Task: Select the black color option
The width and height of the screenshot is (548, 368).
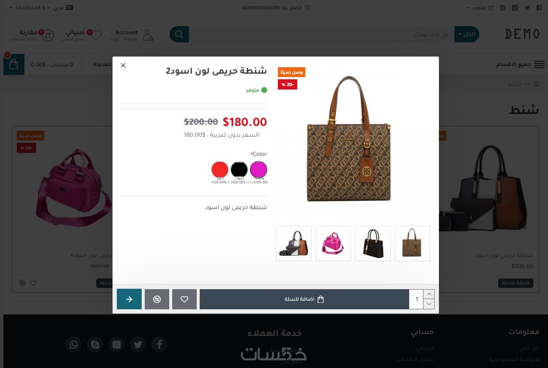Action: 239,170
